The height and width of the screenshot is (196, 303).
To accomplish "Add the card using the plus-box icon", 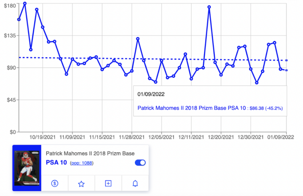I will [x=108, y=183].
